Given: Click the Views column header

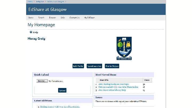Looking at the screenshot, I should click(147, 80).
